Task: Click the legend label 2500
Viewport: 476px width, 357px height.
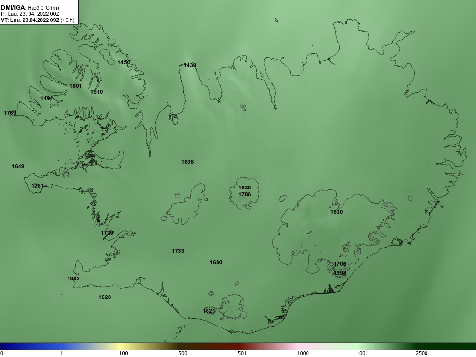Action: (x=422, y=353)
